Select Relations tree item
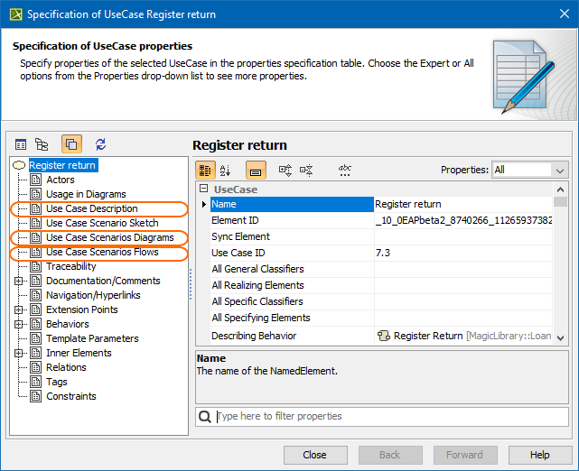The width and height of the screenshot is (579, 471). [x=66, y=367]
